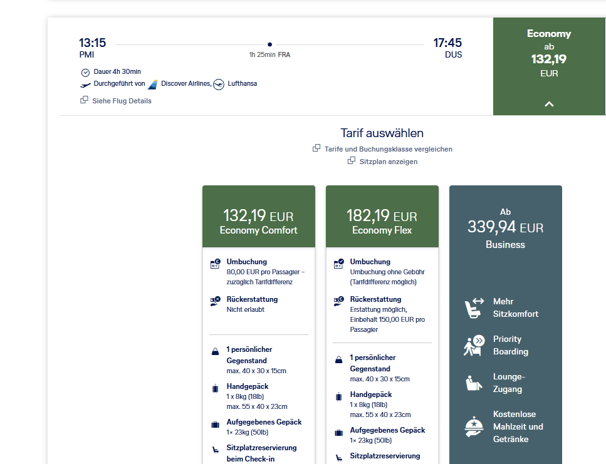This screenshot has width=606, height=464.
Task: Click Sitzplatzreservierung seat icon in Economy Comfort
Action: click(x=216, y=450)
